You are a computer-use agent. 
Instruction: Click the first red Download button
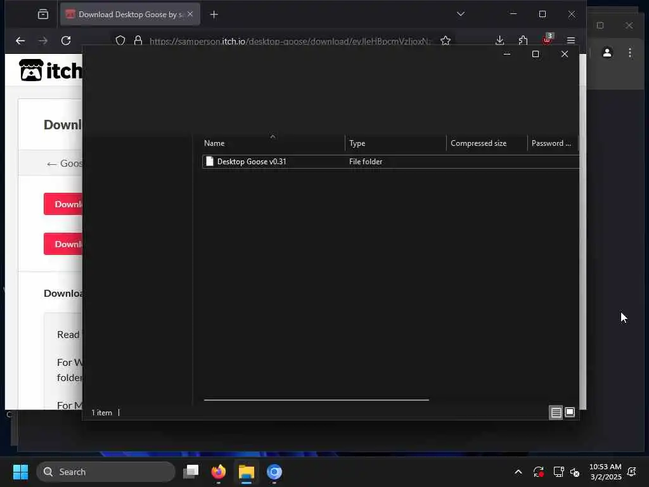click(x=63, y=204)
